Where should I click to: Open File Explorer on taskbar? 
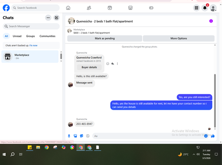(x=38, y=147)
